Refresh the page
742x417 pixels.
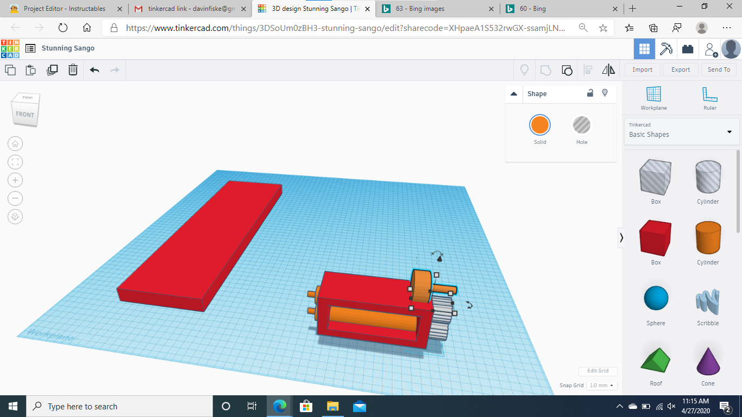(63, 28)
